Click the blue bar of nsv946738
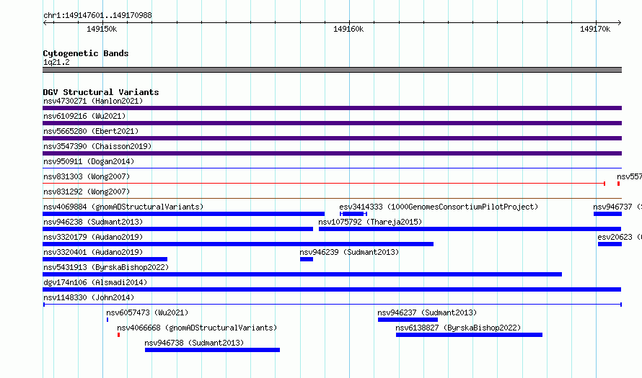The height and width of the screenshot is (378, 642). 213,350
